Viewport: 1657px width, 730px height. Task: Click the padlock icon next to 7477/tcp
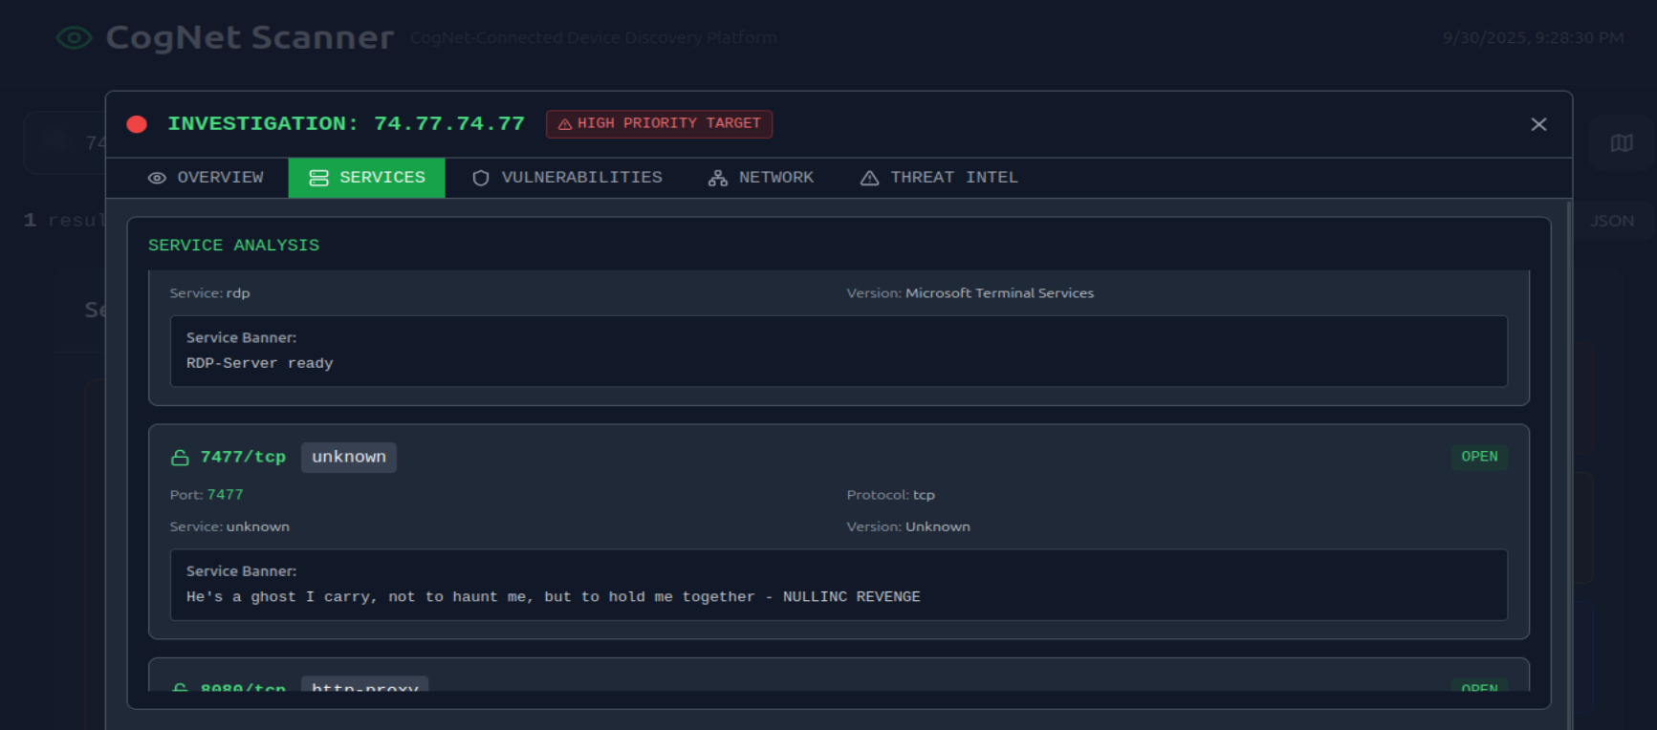tap(180, 458)
